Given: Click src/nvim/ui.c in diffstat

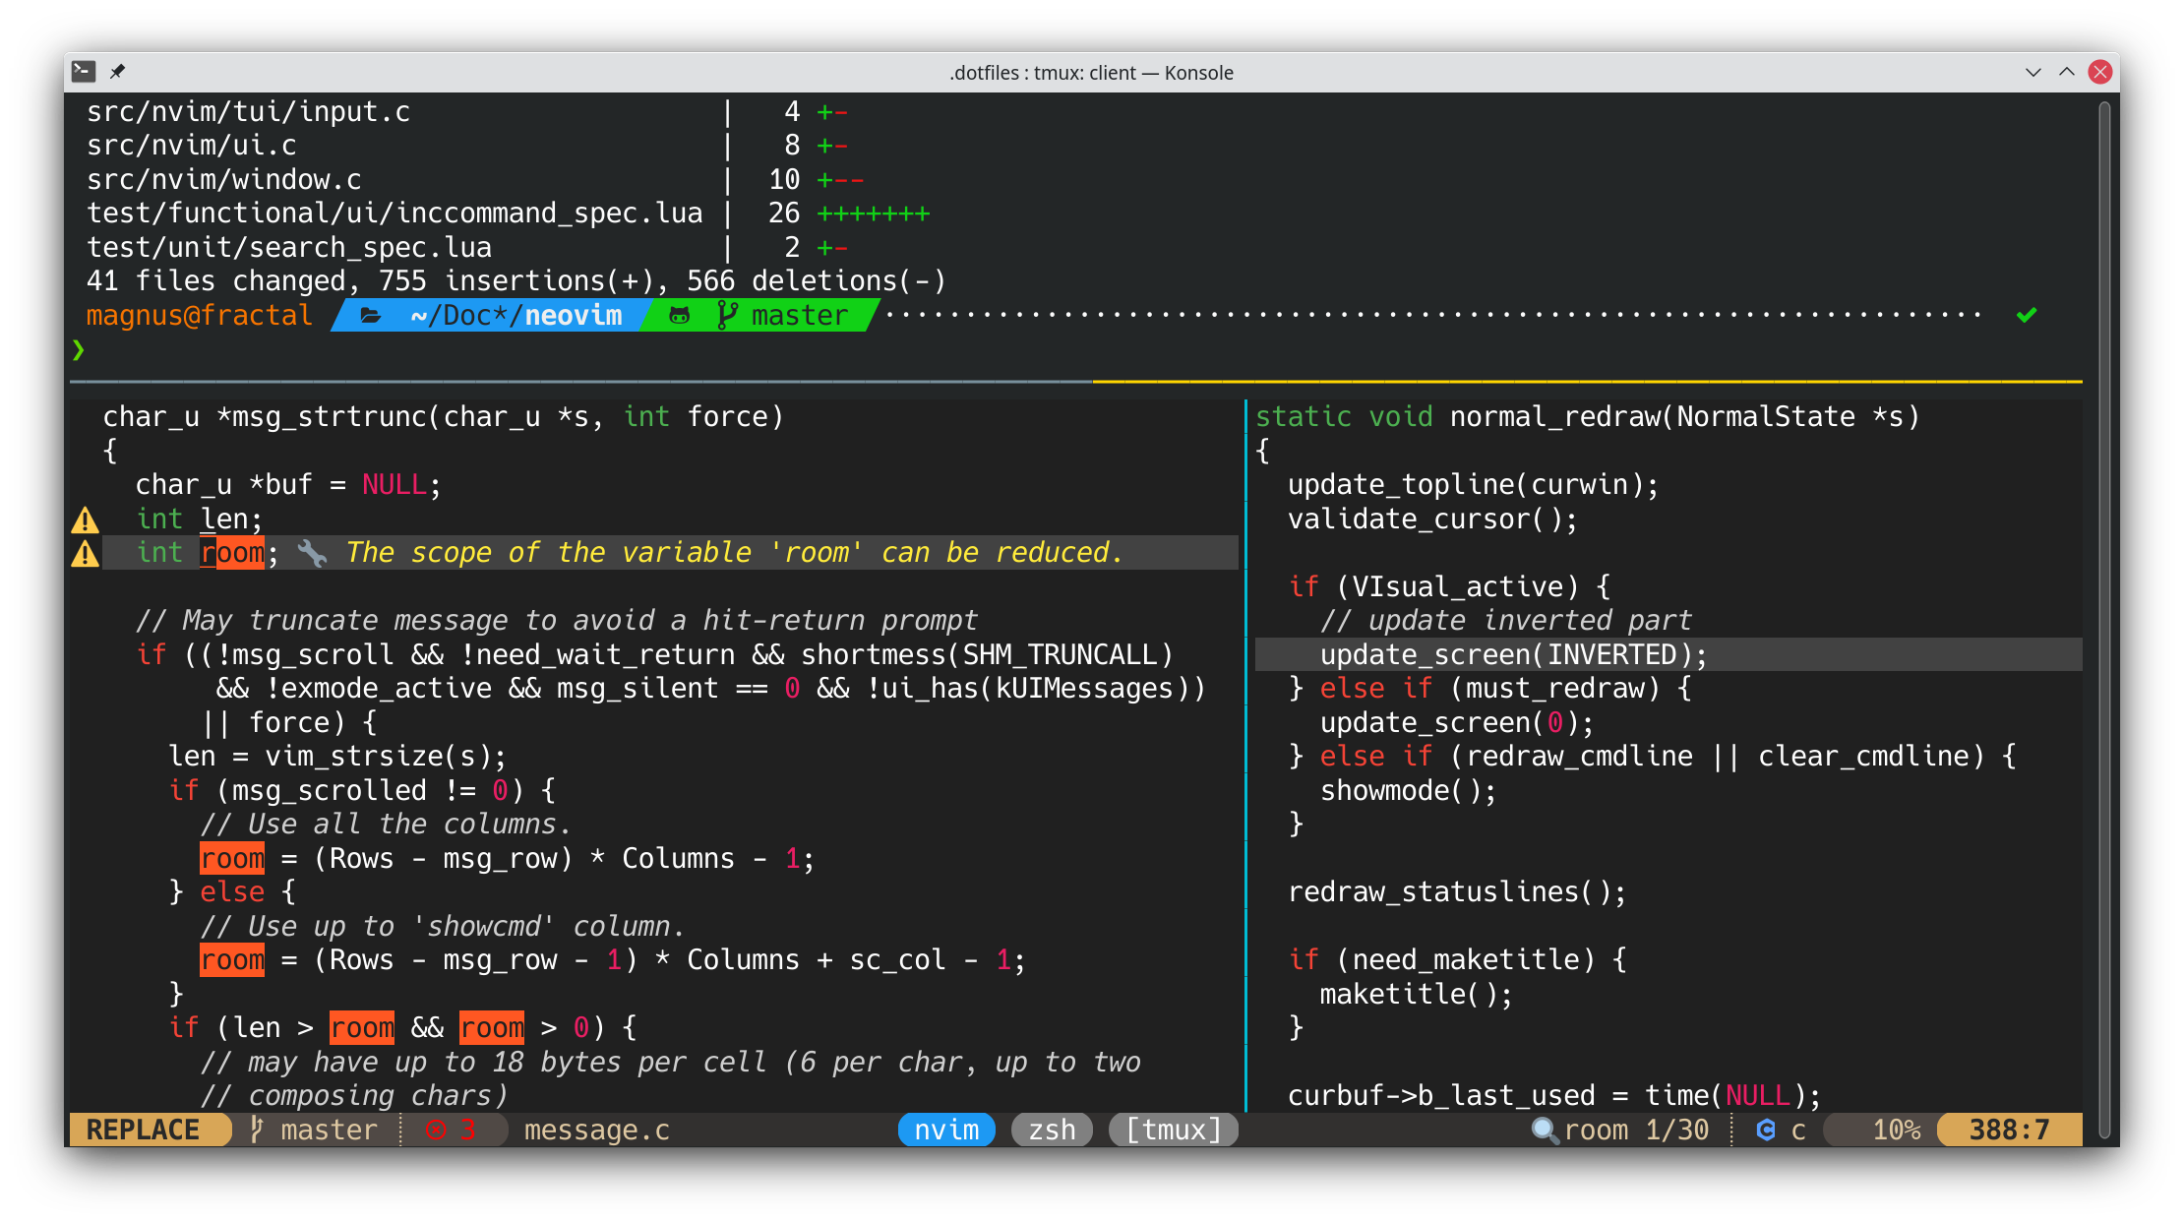Looking at the screenshot, I should click(x=192, y=146).
